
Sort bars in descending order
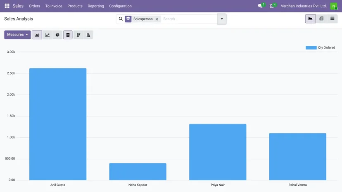coord(78,35)
